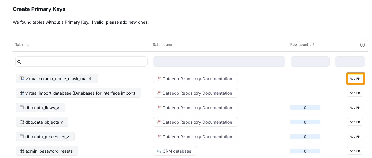Click the admin_password_resets table icon
Image resolution: width=372 pixels, height=158 pixels.
tap(22, 151)
